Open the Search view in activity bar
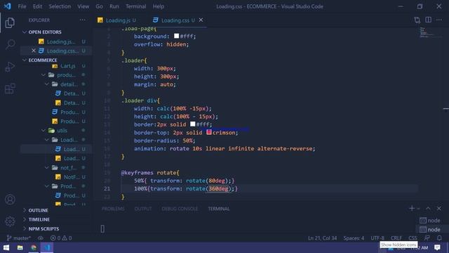 [x=11, y=45]
